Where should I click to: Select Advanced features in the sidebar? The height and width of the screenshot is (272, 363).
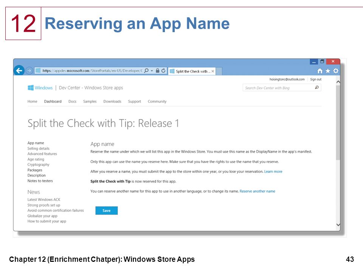42,154
